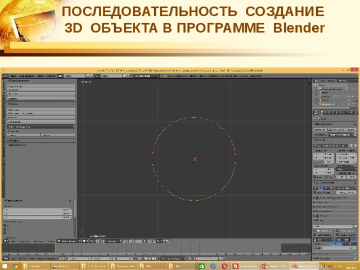
Task: Click the scene browse icon in top header
Action: click(98, 76)
